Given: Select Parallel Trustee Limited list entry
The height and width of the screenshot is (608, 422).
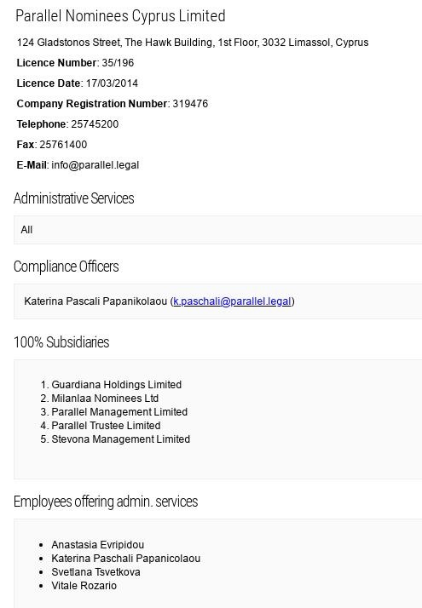Looking at the screenshot, I should [x=106, y=426].
